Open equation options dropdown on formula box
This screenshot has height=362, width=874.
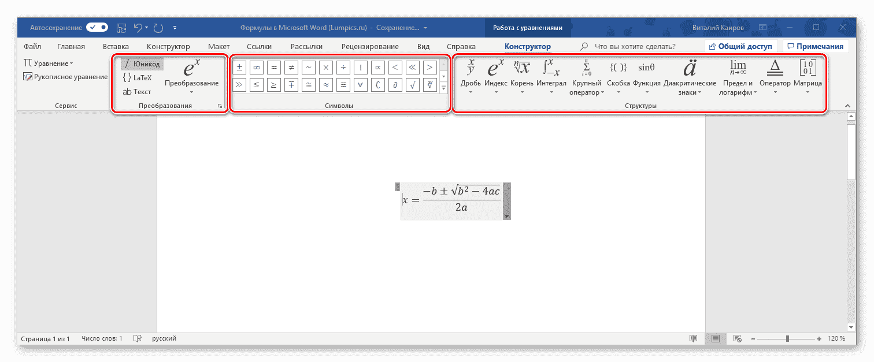pos(507,217)
